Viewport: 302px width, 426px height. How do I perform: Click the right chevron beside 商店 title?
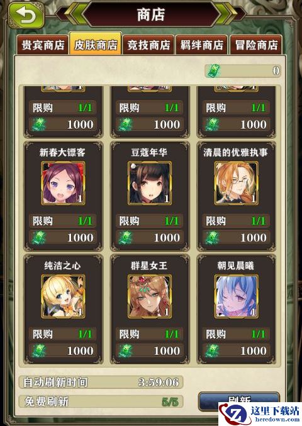pyautogui.click(x=229, y=14)
